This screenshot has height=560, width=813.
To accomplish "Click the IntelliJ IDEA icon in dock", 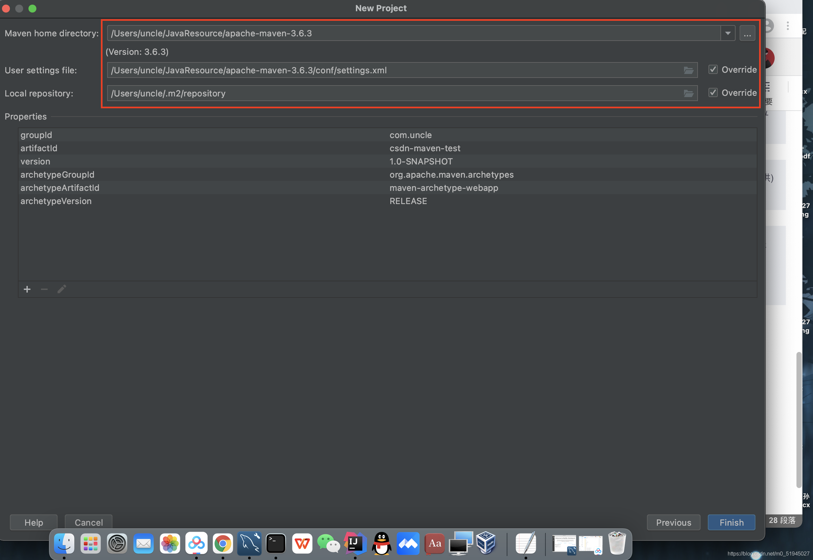I will tap(355, 543).
